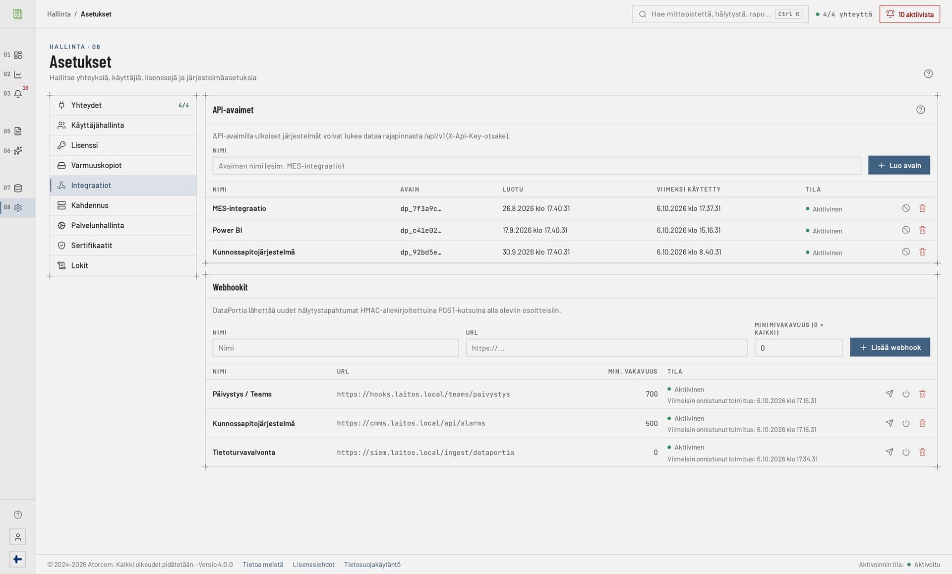
Task: Open Kahdennus settings section
Action: coord(123,205)
